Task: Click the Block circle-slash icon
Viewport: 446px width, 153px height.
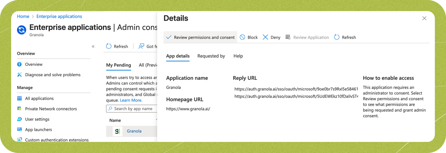Action: (x=242, y=37)
